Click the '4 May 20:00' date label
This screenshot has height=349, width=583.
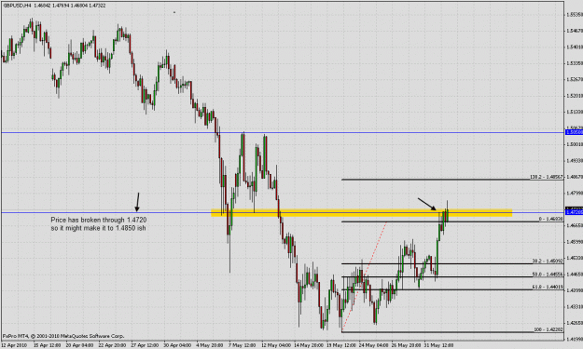click(210, 345)
